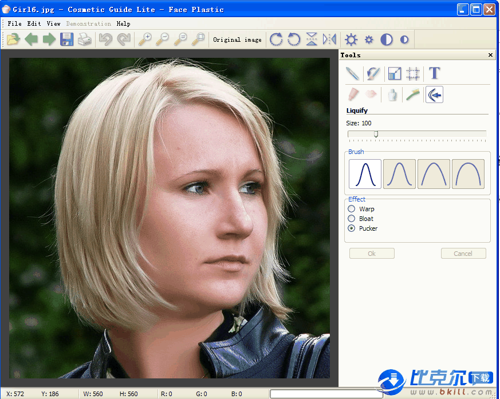
Task: Flip the image vertically
Action: [x=312, y=39]
